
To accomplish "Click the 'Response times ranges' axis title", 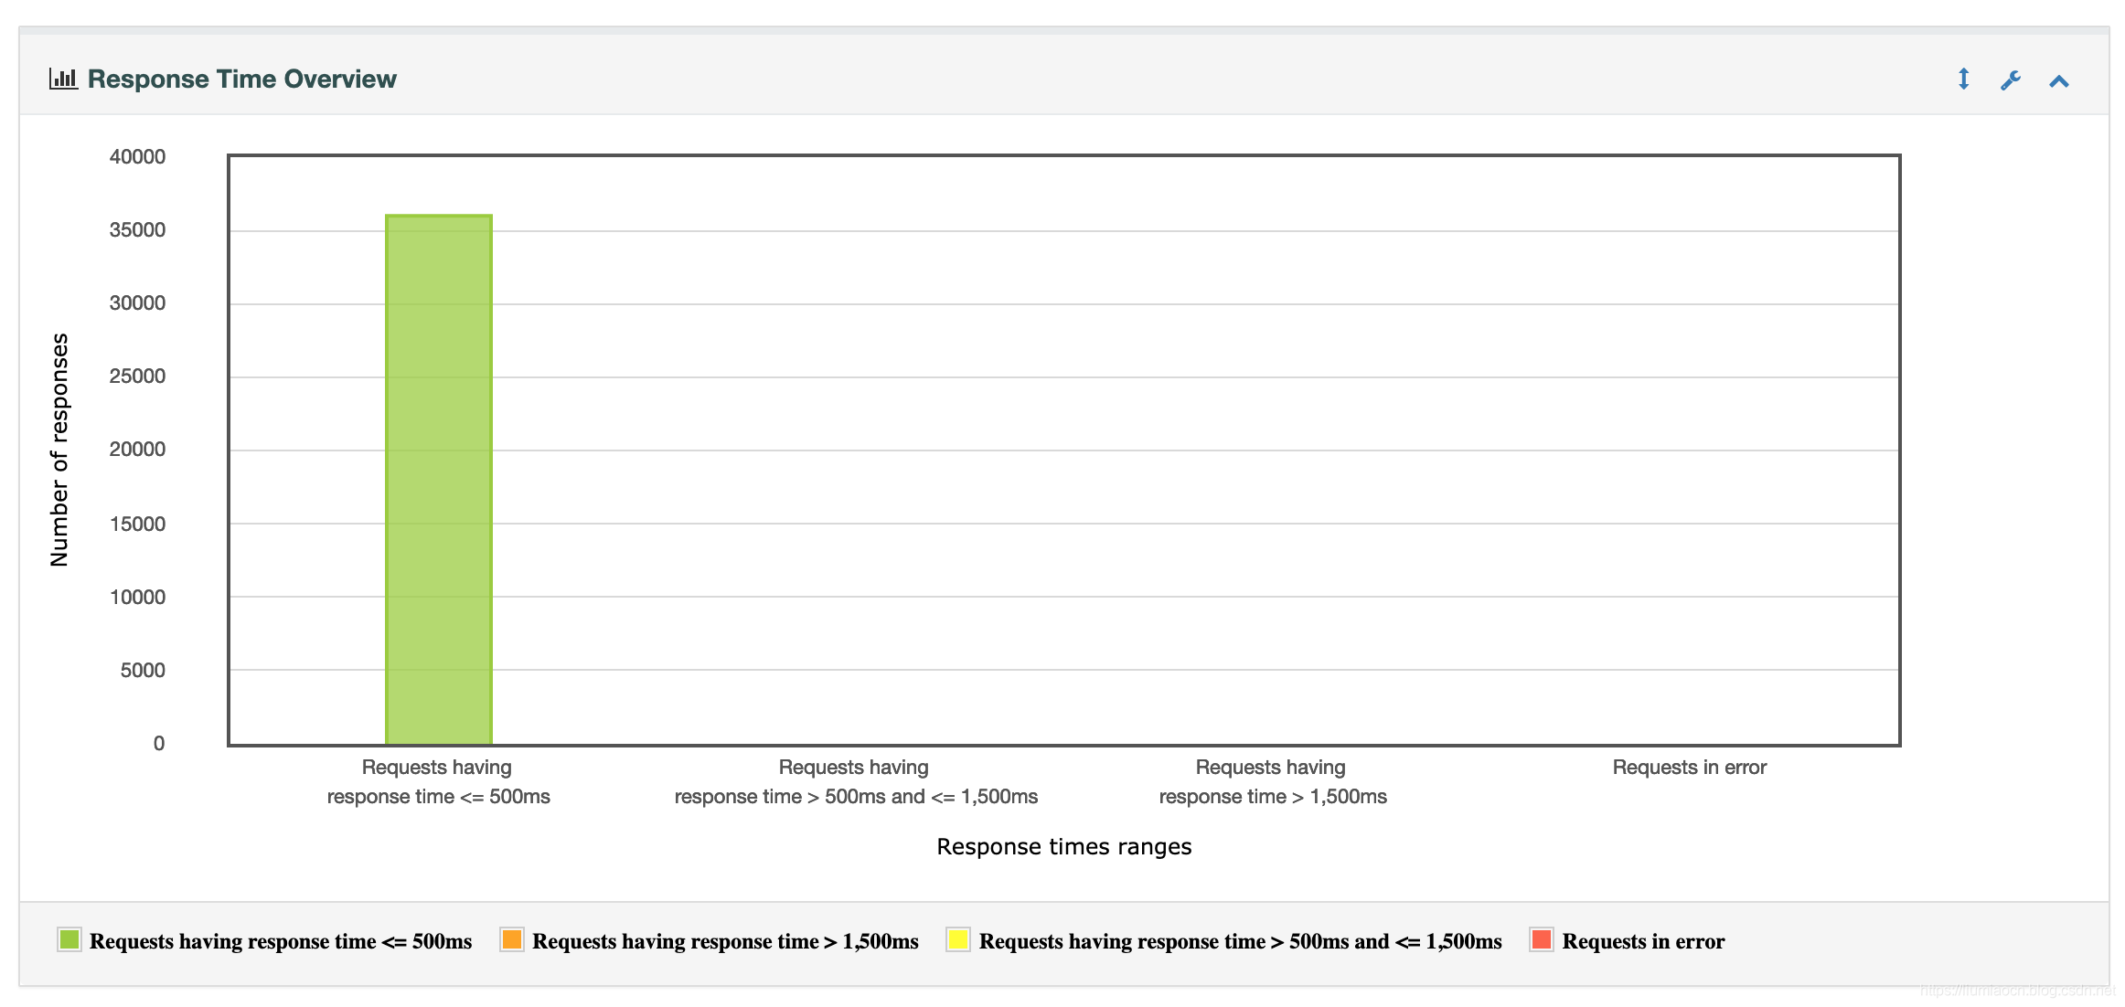I will pos(1063,847).
